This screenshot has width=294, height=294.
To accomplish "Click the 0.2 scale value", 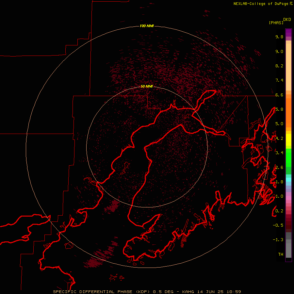I will (279, 211).
